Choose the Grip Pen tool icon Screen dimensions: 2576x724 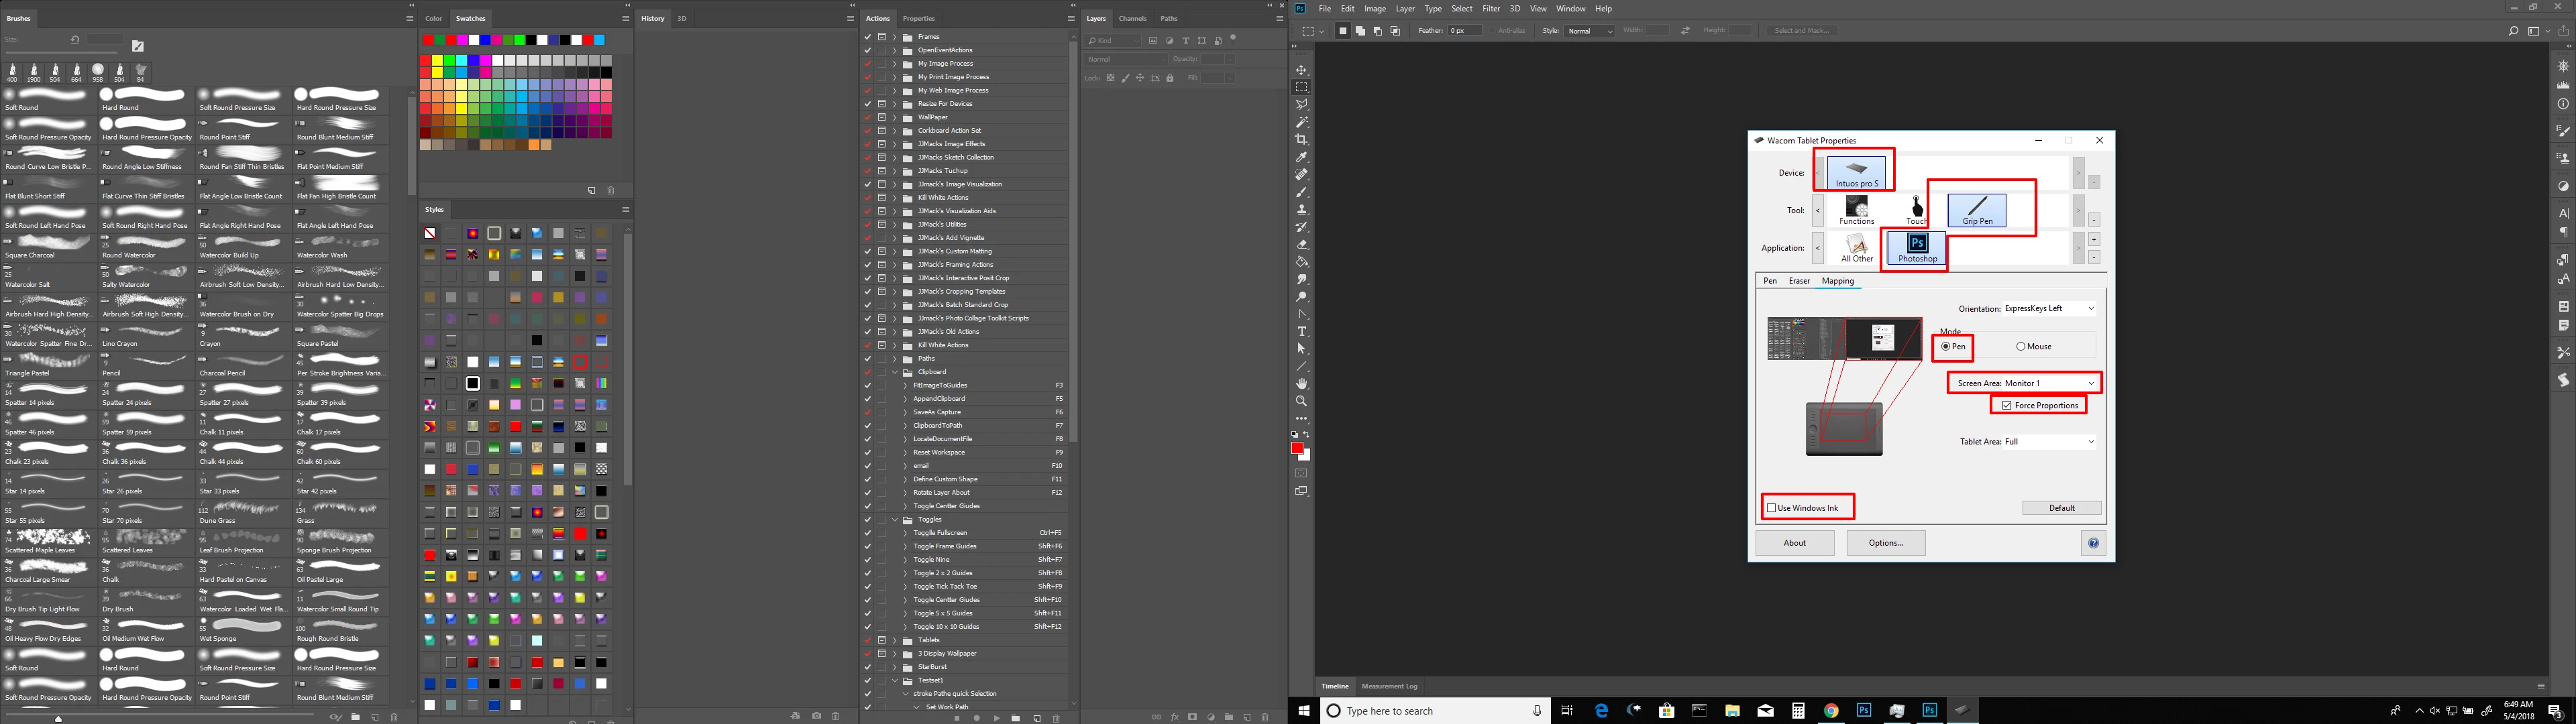click(1977, 210)
